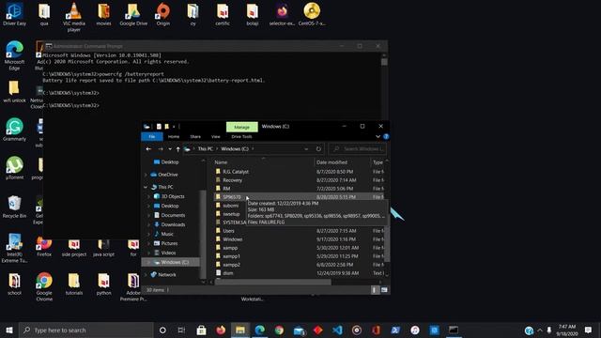Screen dimensions: 601x338
Task: Click the Type column header
Action: click(378, 162)
